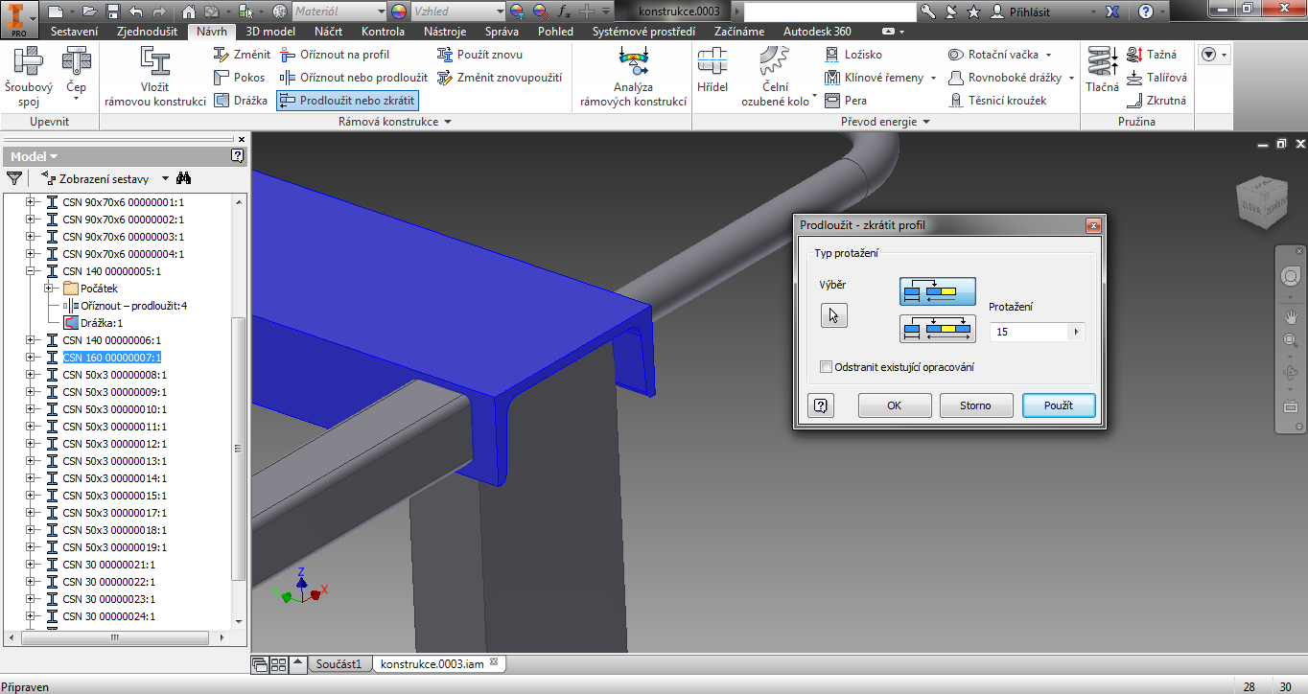The width and height of the screenshot is (1308, 694).
Task: Click the Home view icon
Action: 189,12
